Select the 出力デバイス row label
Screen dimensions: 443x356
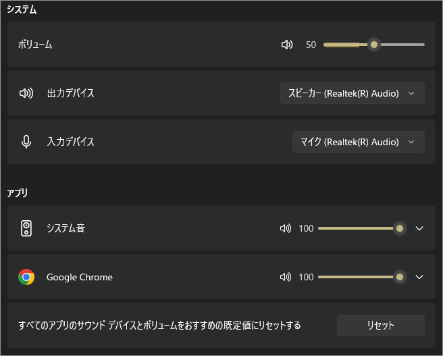(x=70, y=93)
